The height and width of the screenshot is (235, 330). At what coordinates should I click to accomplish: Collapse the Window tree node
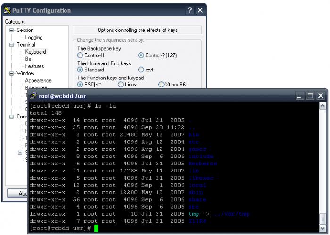tap(12, 74)
